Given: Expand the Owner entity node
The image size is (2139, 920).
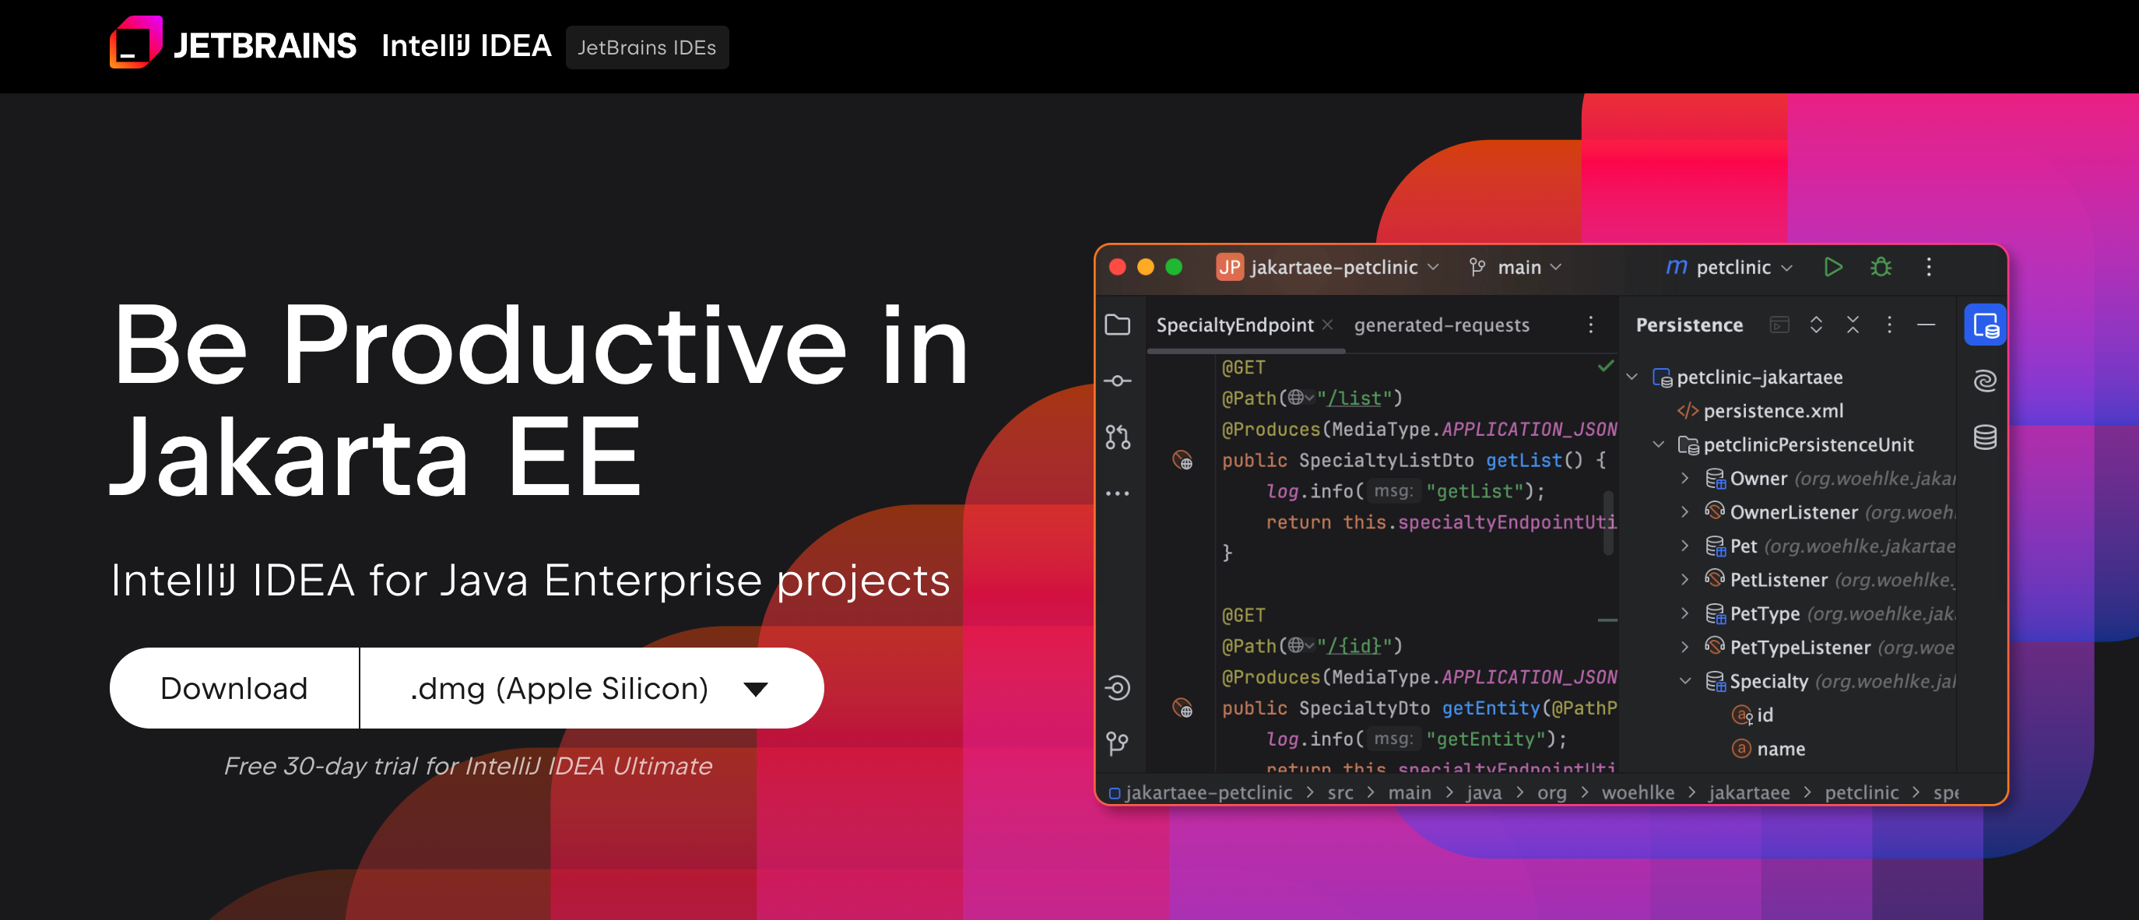Looking at the screenshot, I should [x=1684, y=478].
